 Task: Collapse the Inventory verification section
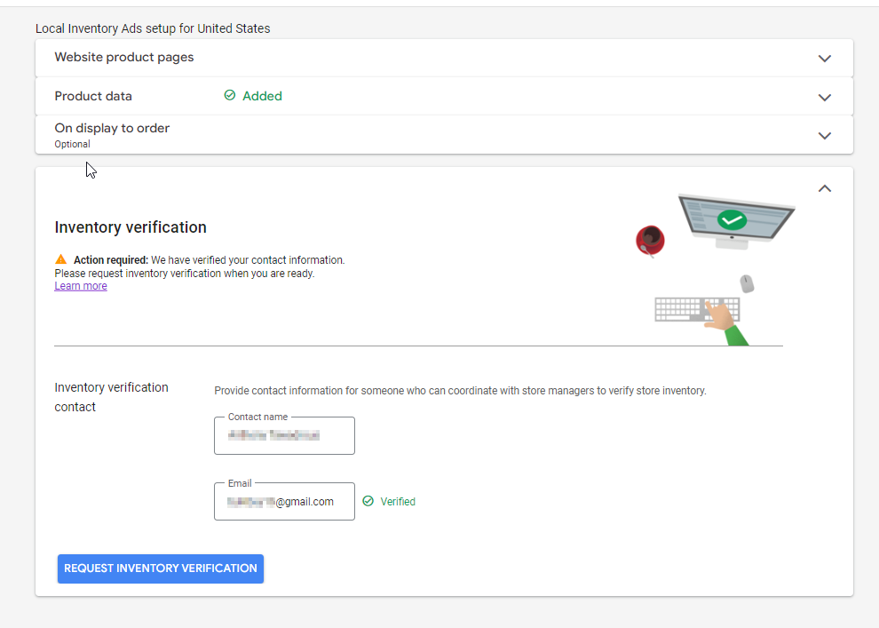coord(824,188)
